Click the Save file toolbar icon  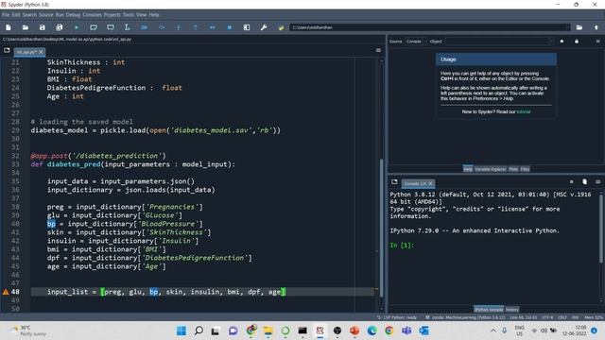pos(42,27)
